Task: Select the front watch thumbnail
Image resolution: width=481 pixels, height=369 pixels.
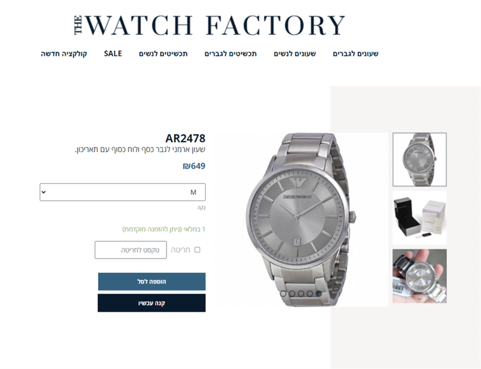Action: [x=420, y=160]
